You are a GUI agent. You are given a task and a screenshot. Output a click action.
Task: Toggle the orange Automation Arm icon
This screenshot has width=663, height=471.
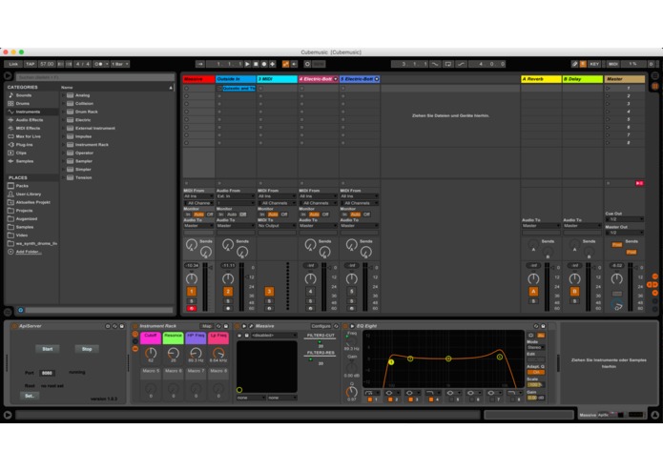pos(286,64)
